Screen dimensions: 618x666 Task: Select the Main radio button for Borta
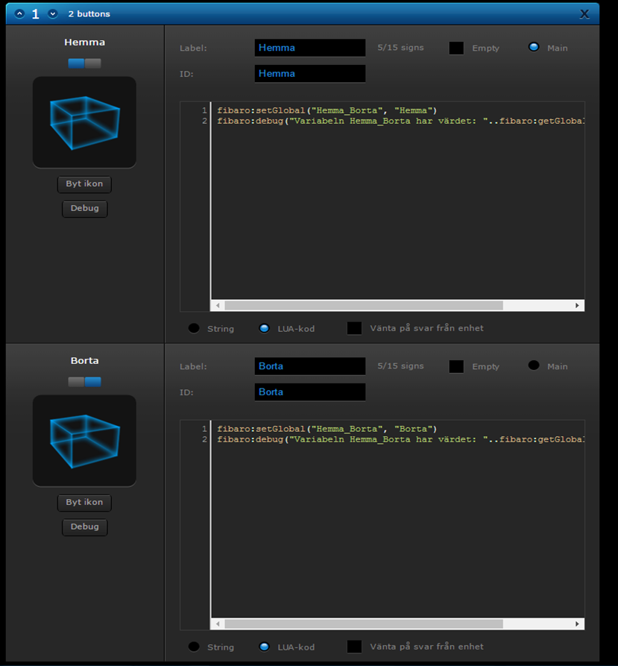pyautogui.click(x=534, y=365)
